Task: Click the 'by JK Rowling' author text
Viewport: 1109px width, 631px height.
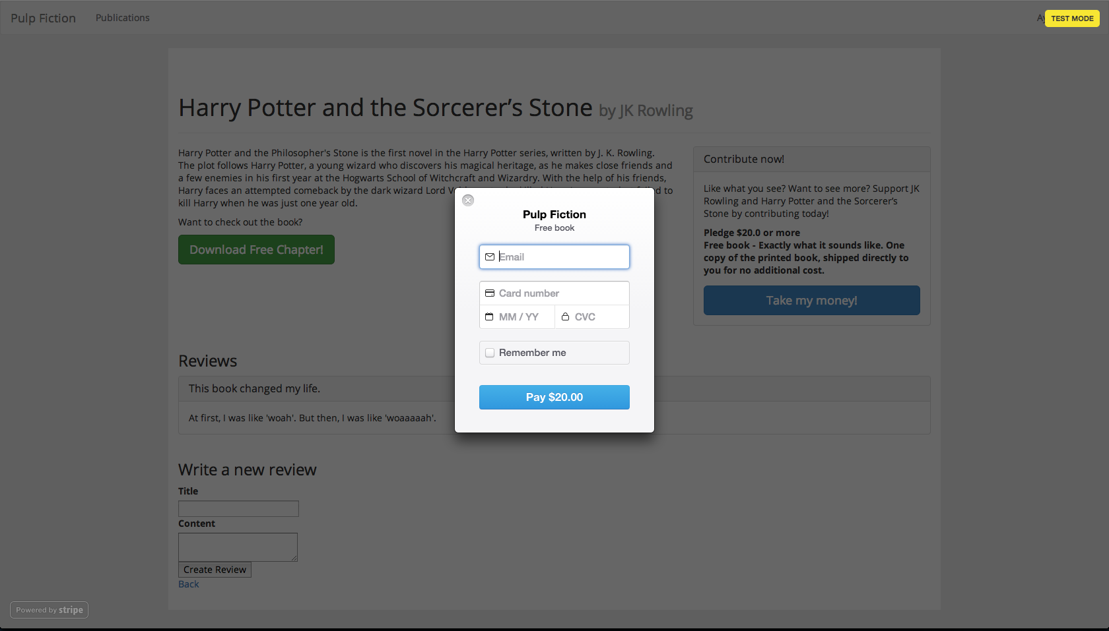Action: click(646, 111)
